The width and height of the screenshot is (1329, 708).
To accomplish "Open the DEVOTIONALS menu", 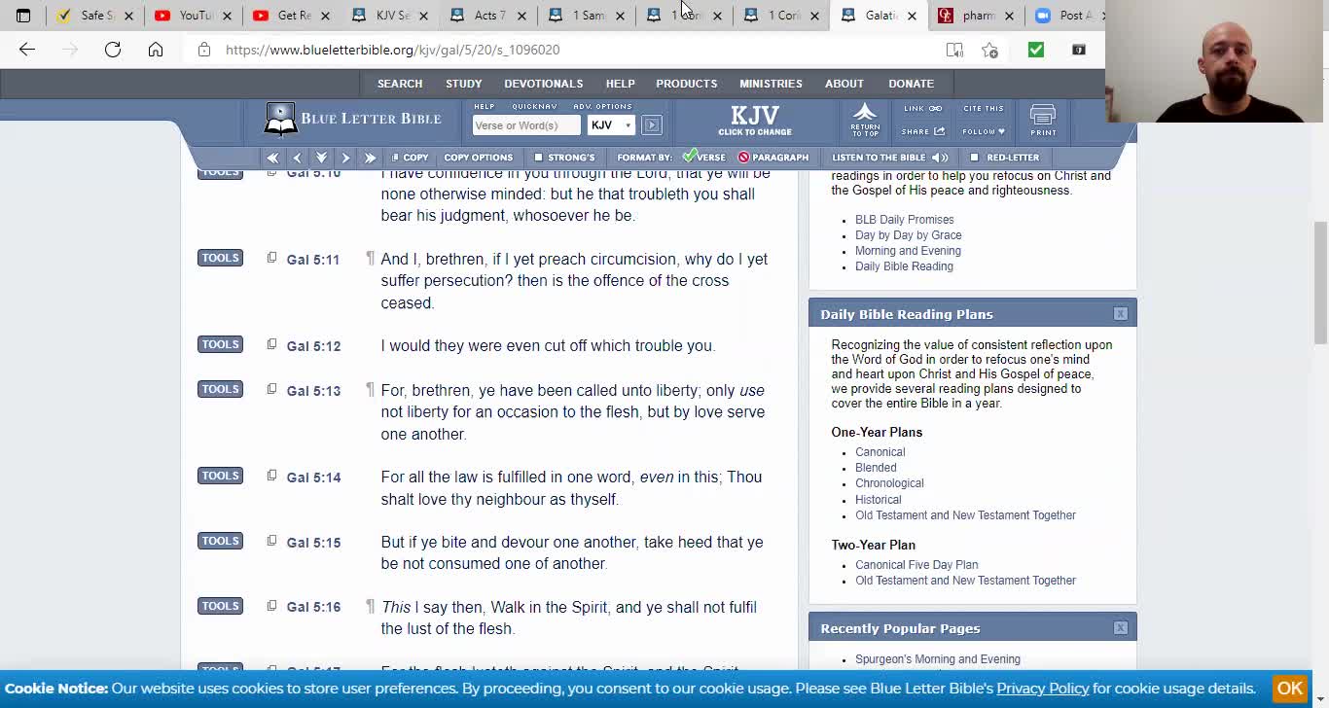I will (x=543, y=84).
